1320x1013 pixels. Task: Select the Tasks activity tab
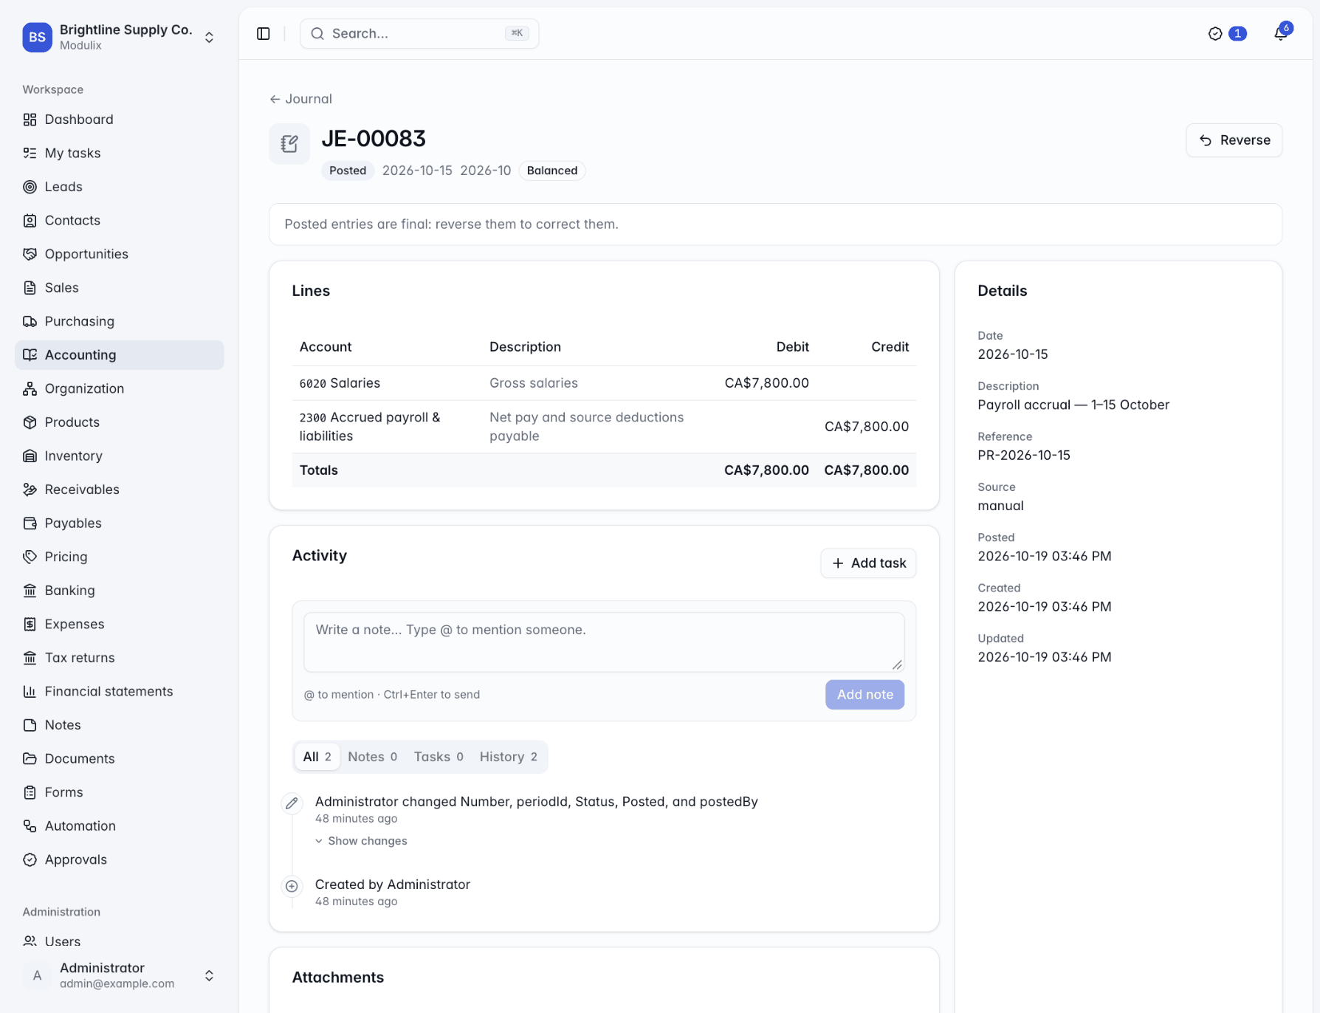tap(439, 756)
